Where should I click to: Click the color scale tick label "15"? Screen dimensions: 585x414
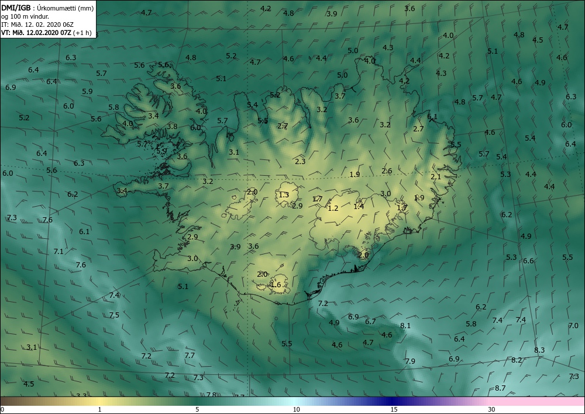(394, 410)
